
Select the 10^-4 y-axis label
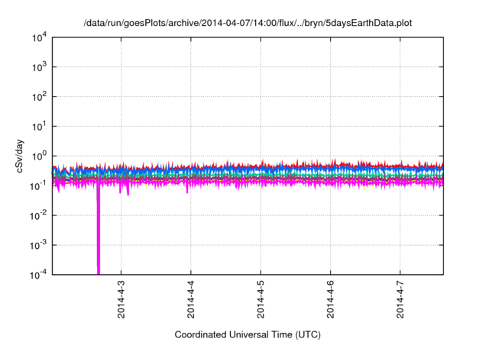[38, 275]
